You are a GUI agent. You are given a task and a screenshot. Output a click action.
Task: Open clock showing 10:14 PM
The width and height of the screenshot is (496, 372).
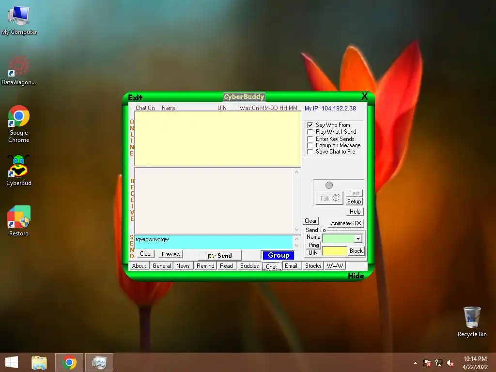pyautogui.click(x=475, y=362)
